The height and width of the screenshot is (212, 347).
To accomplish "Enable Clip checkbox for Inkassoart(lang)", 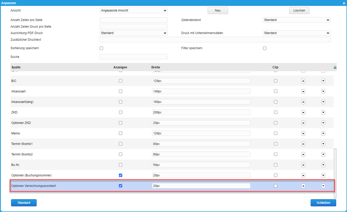I will 275,102.
